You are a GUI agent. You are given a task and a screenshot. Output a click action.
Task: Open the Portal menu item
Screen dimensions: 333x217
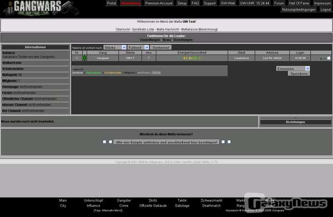pyautogui.click(x=112, y=3)
